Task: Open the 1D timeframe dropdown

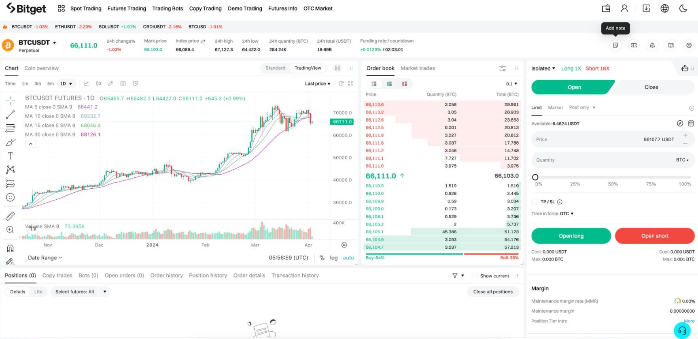Action: point(66,83)
